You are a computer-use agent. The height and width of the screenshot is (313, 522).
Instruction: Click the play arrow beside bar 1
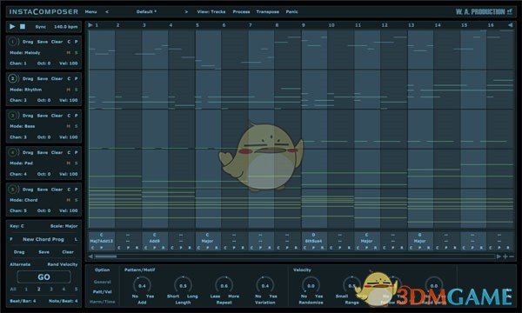click(90, 25)
